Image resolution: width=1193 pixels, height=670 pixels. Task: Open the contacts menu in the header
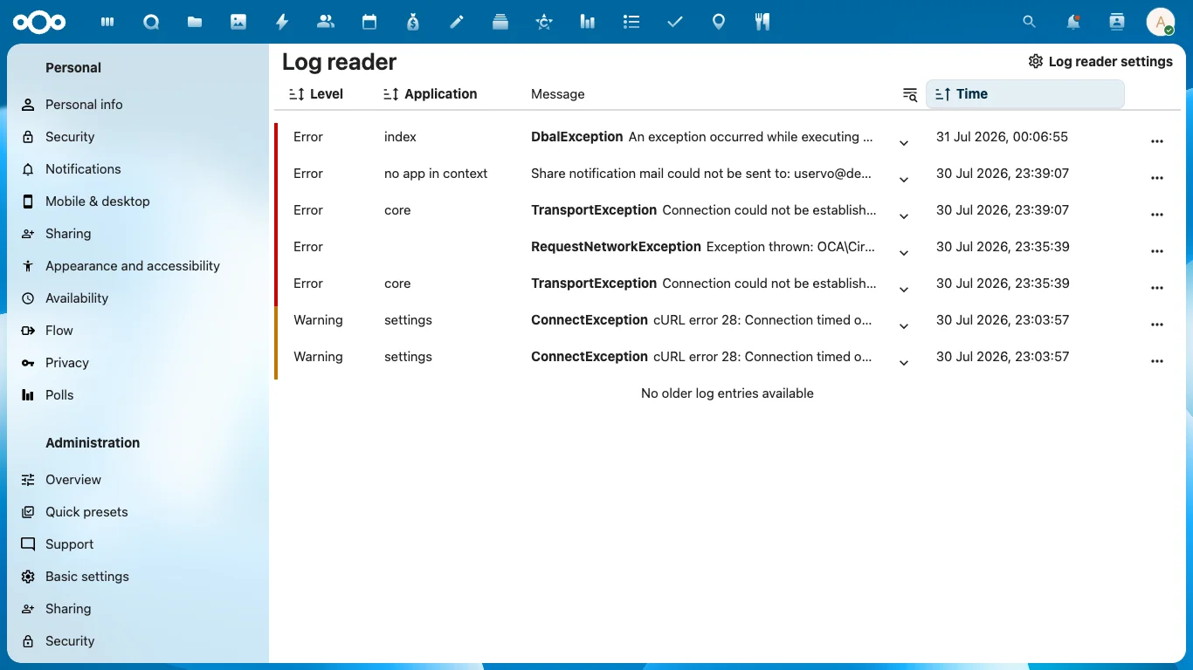click(1117, 23)
